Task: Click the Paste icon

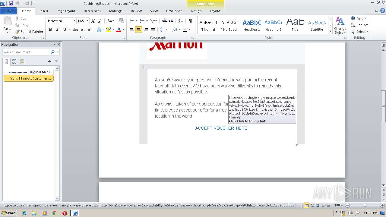Action: [x=7, y=21]
